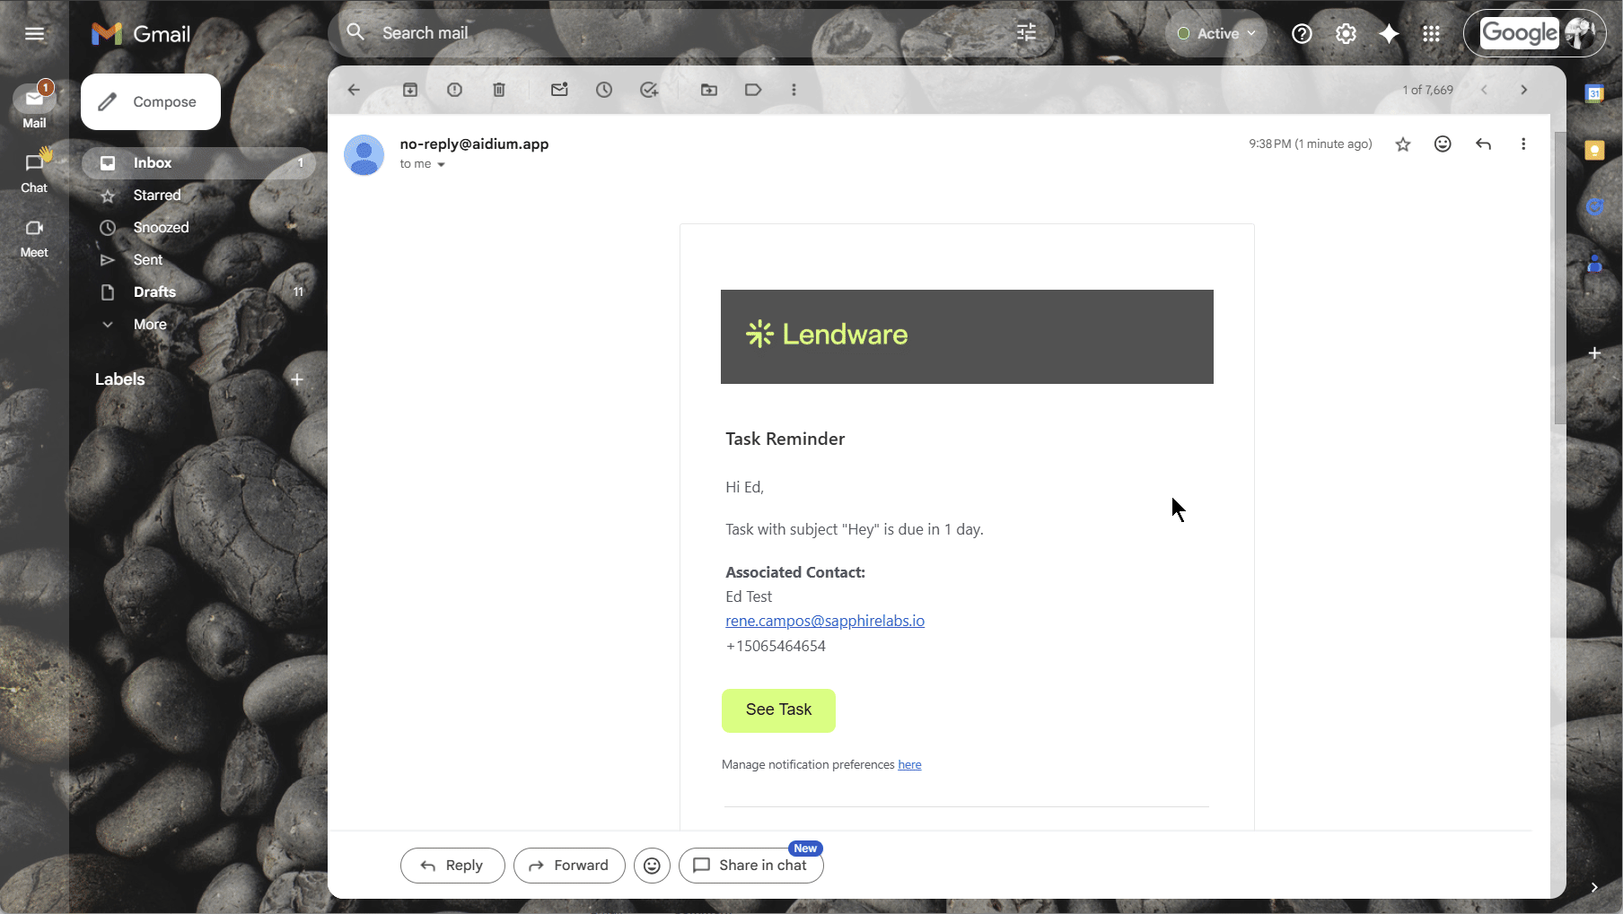The image size is (1623, 914).
Task: Open rene.campos@sapphirelabs.io email link
Action: click(824, 620)
